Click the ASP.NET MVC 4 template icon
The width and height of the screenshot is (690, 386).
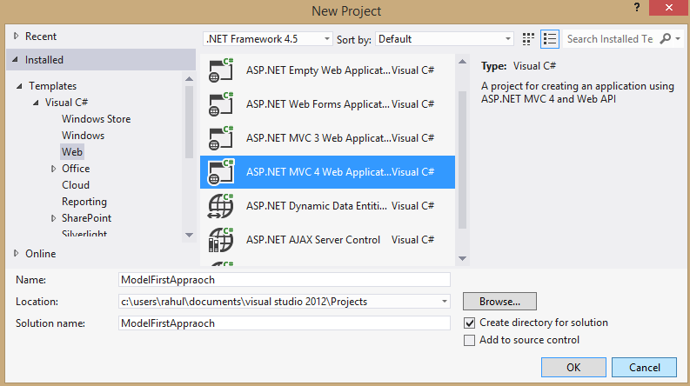222,171
